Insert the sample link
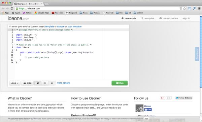The image size is (202, 122). coord(61,26)
